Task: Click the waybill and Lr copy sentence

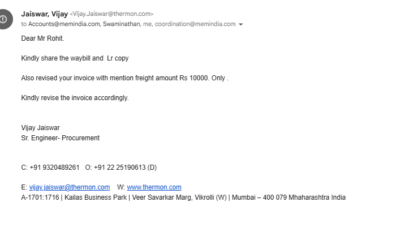Action: point(75,58)
